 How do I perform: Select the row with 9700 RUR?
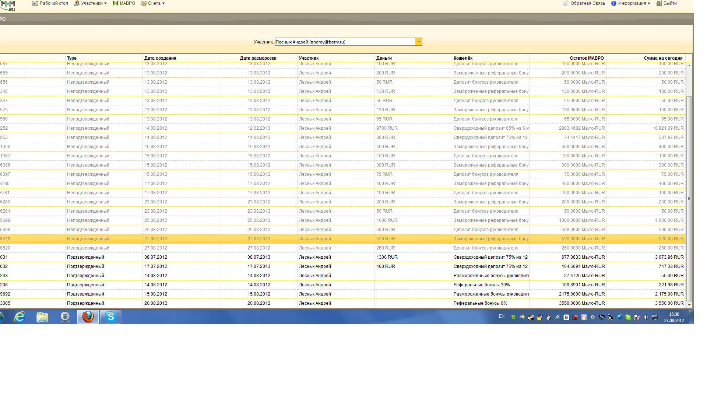tap(342, 128)
